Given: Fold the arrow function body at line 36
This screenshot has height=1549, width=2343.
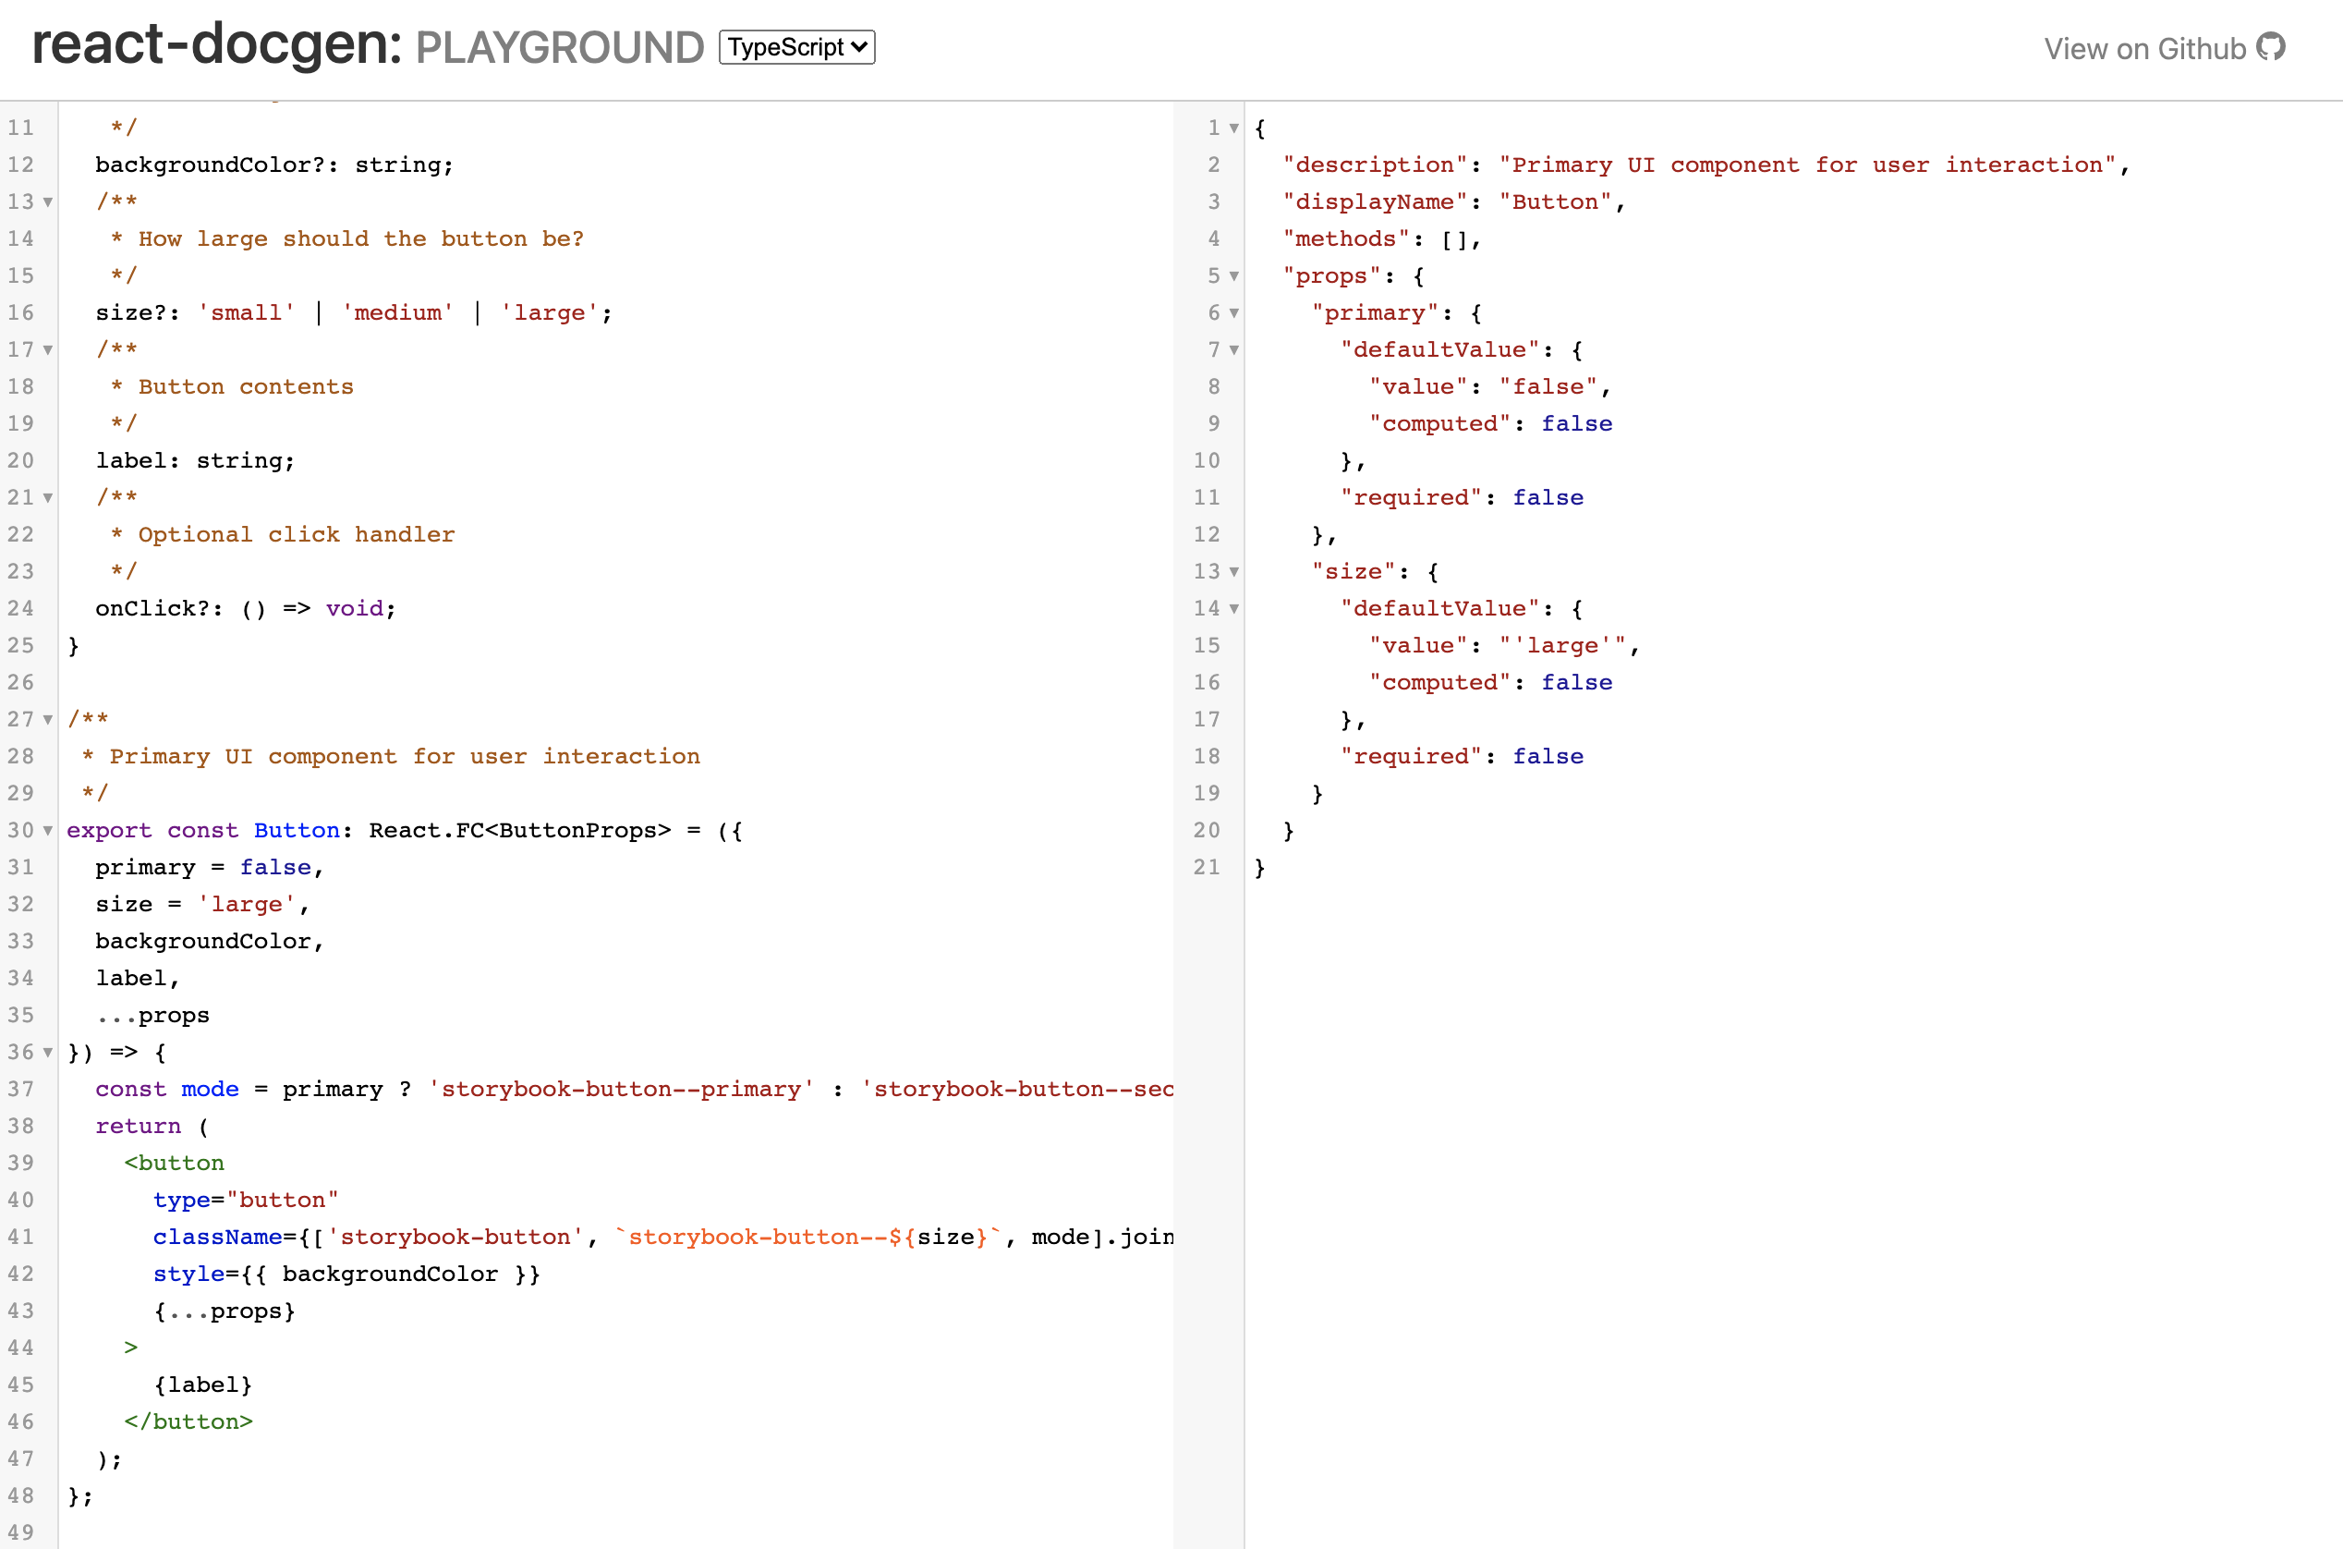Looking at the screenshot, I should tap(47, 1053).
